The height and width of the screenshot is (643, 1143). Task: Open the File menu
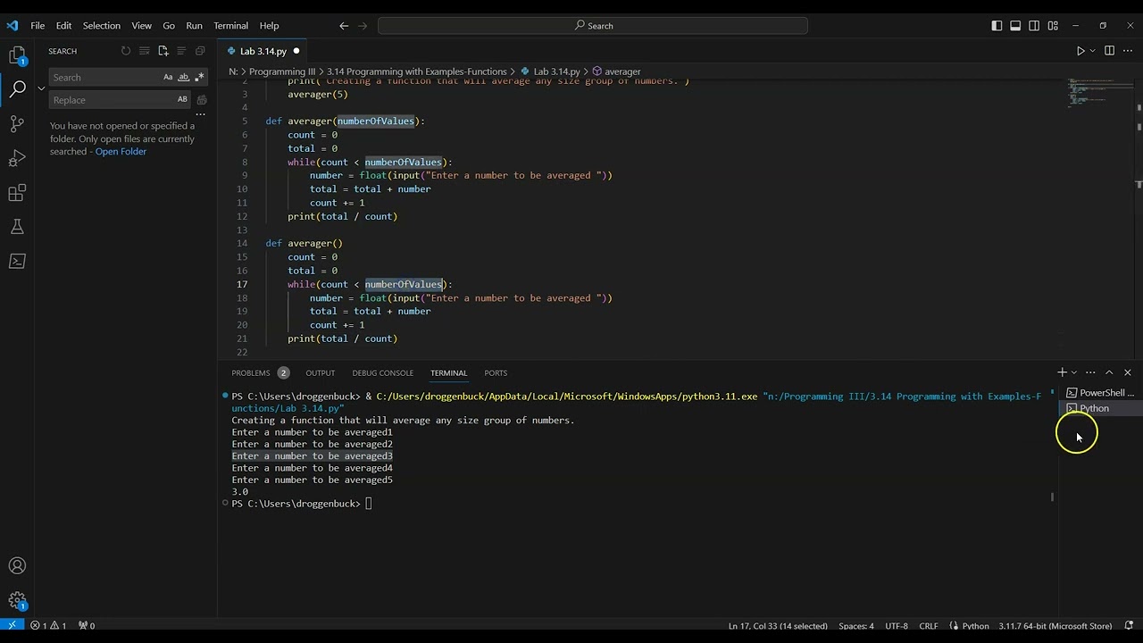pyautogui.click(x=38, y=26)
